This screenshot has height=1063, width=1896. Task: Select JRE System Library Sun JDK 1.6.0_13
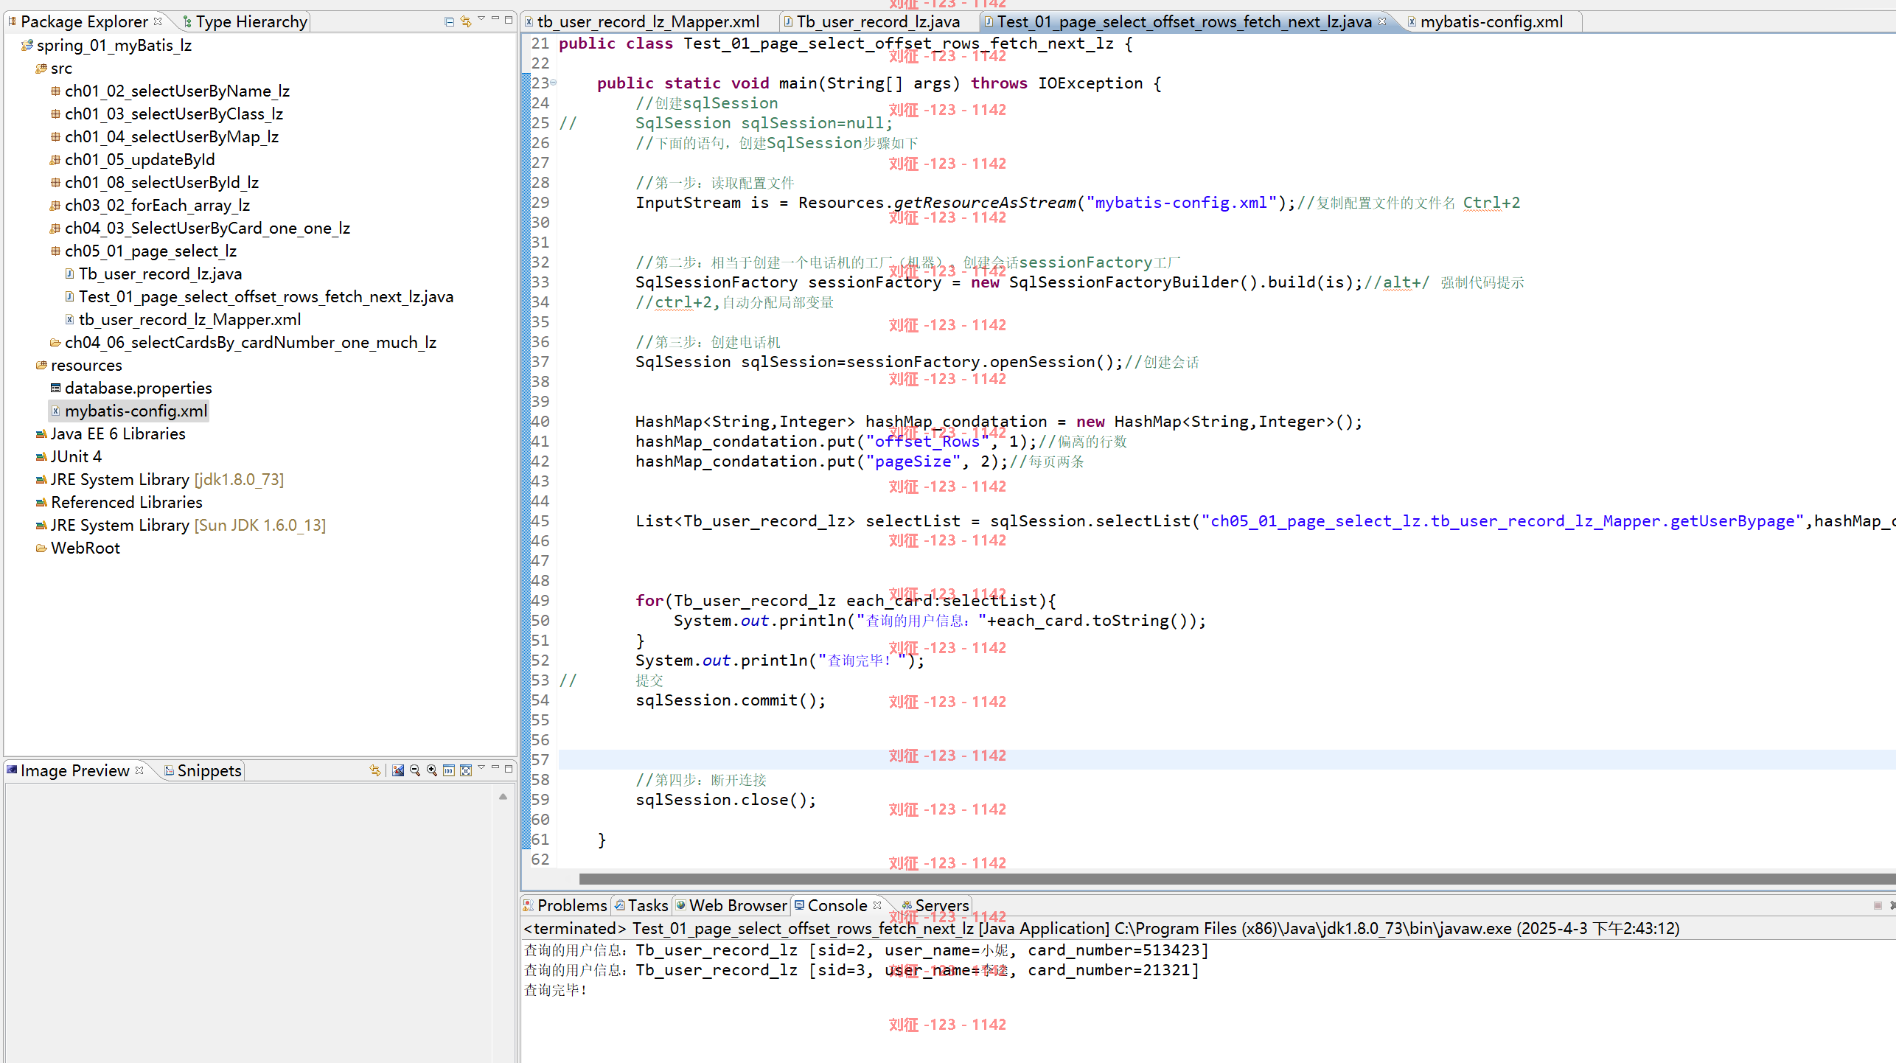click(x=181, y=526)
